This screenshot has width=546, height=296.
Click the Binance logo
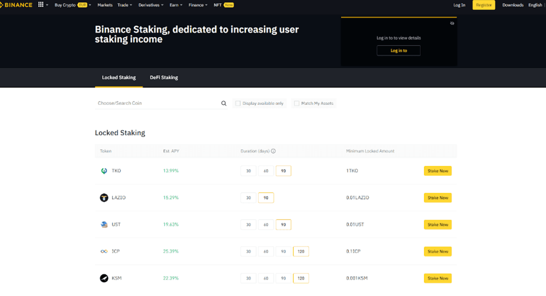click(16, 5)
